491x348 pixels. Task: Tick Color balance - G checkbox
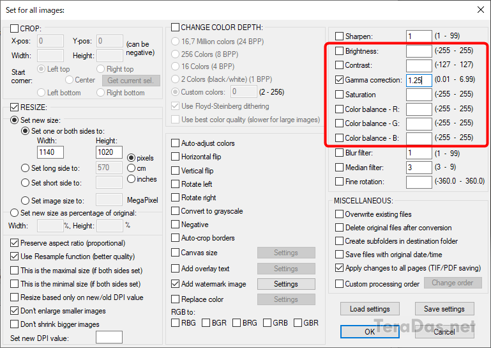tap(339, 123)
